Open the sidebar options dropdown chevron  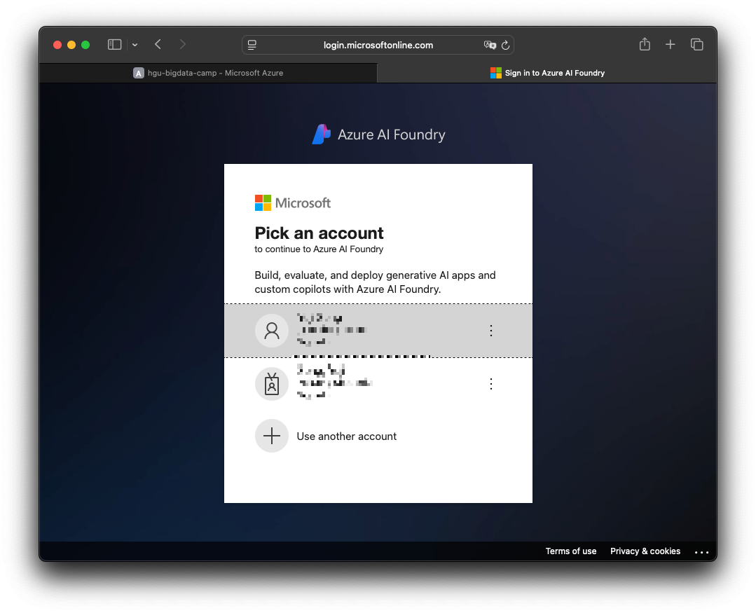tap(135, 45)
